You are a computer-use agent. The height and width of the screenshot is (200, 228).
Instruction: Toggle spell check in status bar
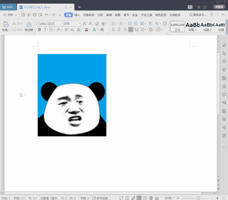point(100,198)
